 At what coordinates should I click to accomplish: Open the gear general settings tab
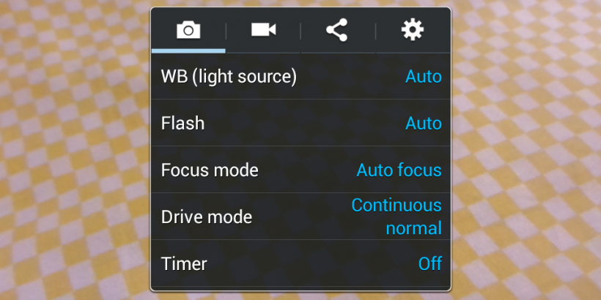[413, 30]
